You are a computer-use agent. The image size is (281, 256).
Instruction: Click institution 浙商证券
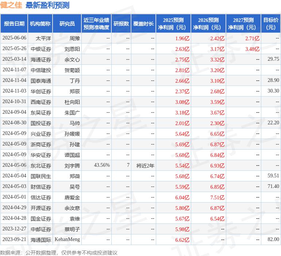coord(41,144)
